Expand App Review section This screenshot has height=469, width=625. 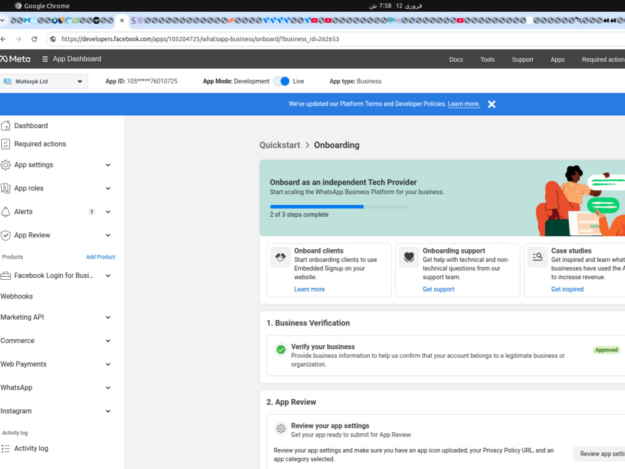point(108,235)
